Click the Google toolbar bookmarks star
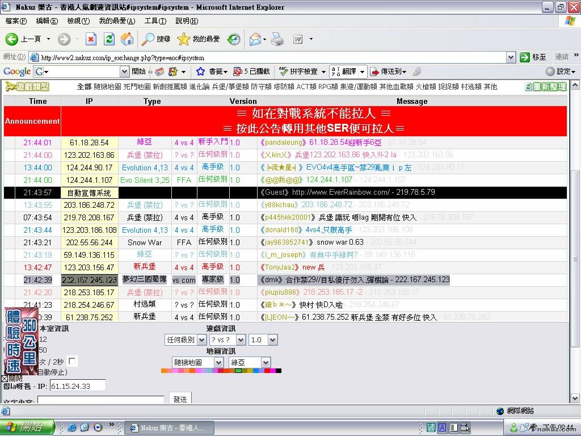The height and width of the screenshot is (436, 581). (200, 72)
